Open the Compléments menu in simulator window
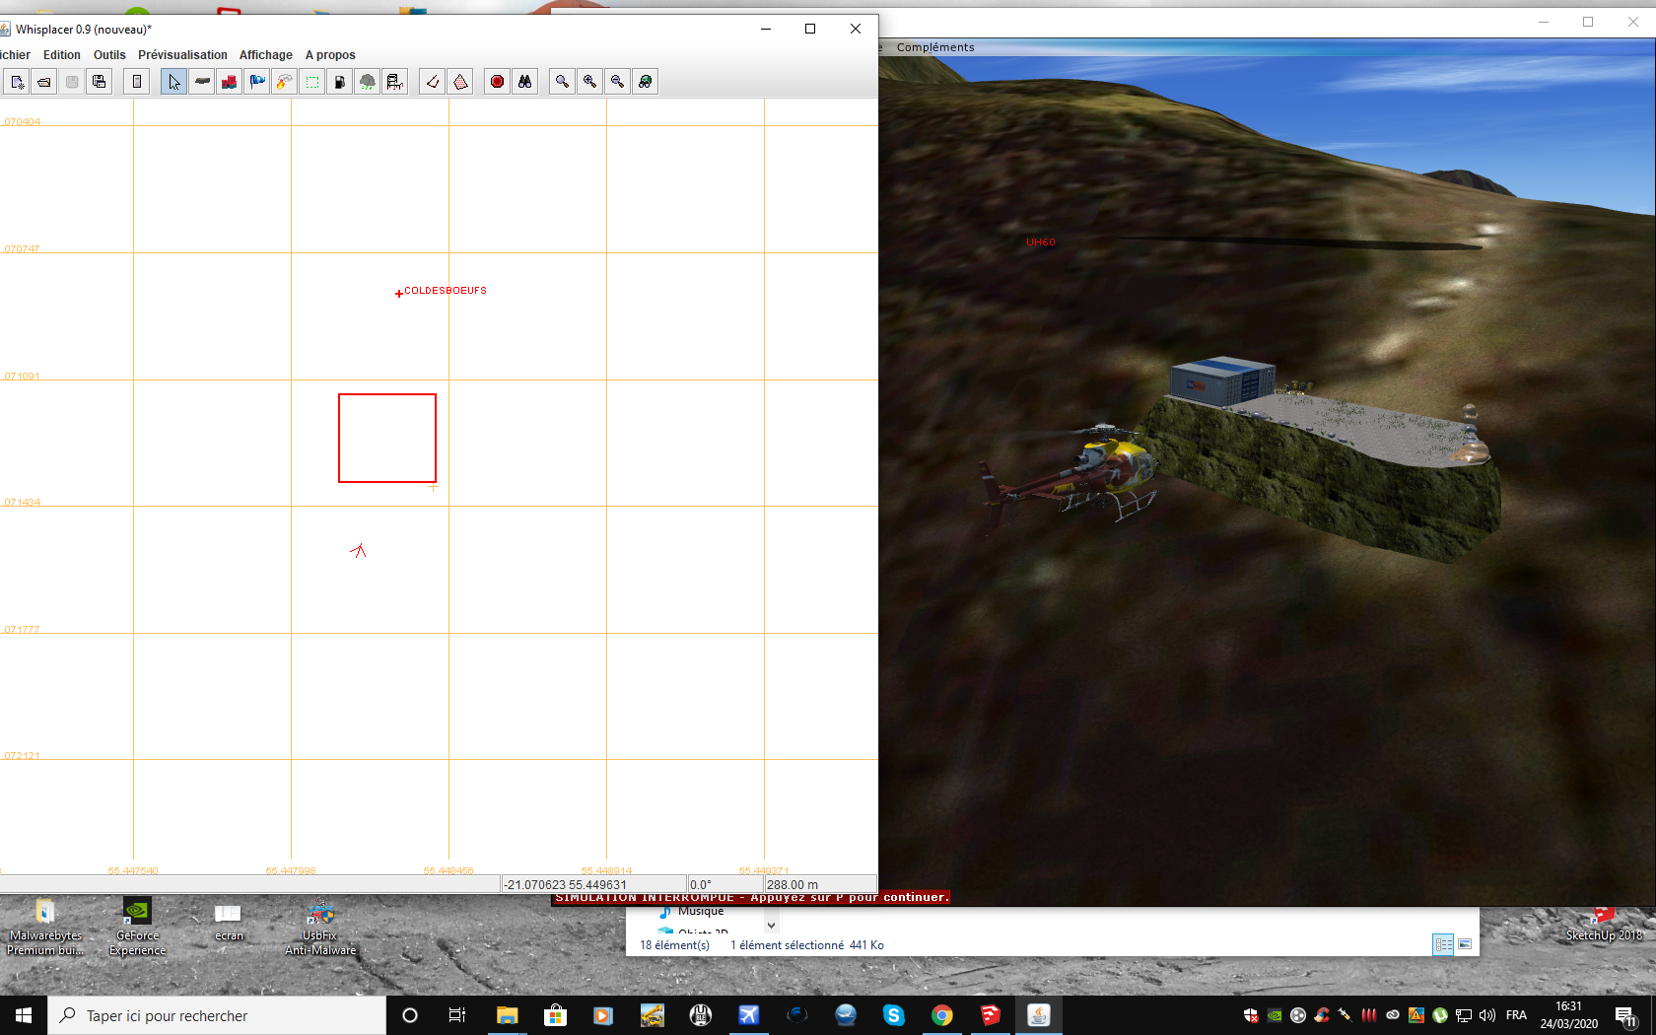1656x1035 pixels. (935, 47)
